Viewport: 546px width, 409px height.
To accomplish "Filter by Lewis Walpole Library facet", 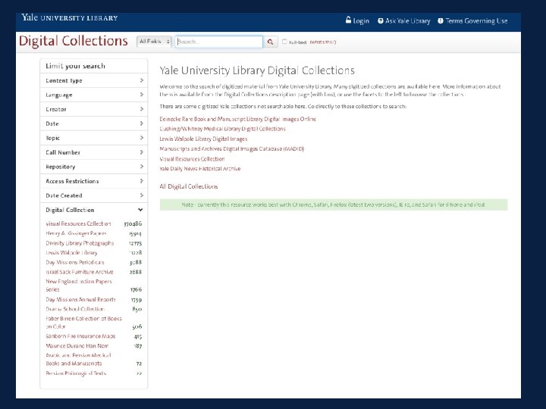I will (x=71, y=252).
